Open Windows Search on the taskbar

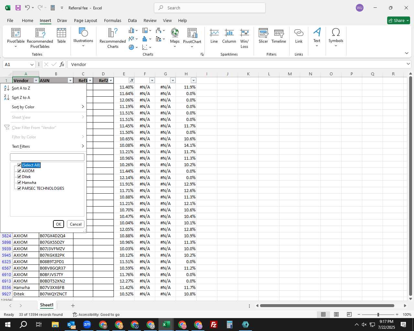(x=23, y=325)
